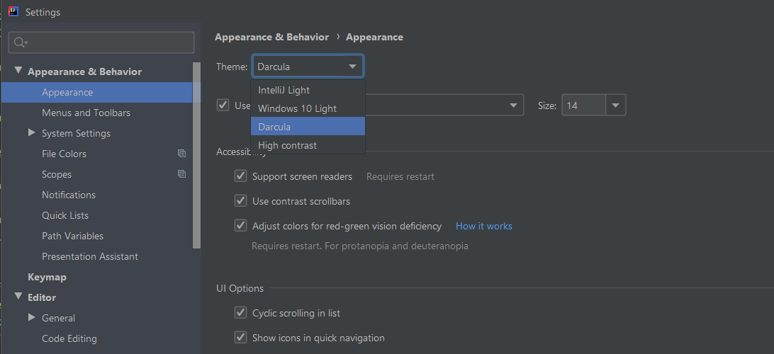Open the Scopes settings page

[57, 175]
